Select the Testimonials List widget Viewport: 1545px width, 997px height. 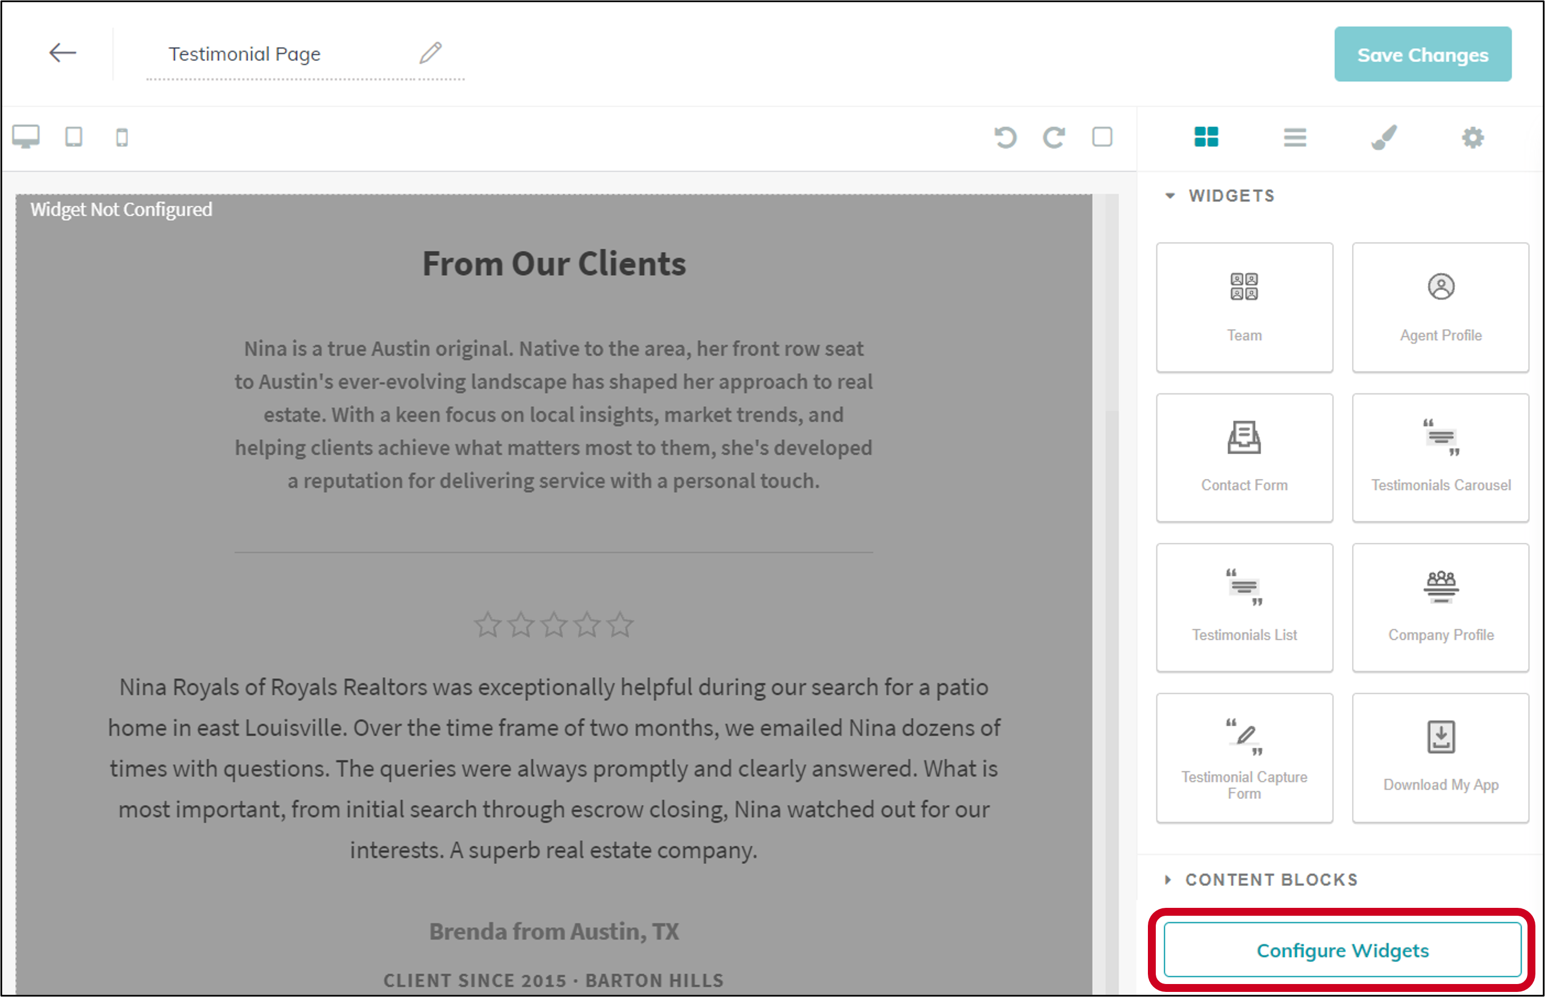(x=1244, y=607)
